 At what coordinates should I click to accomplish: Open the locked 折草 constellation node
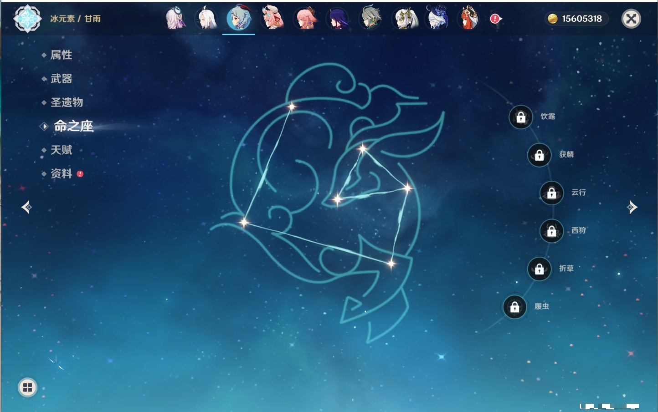(539, 269)
